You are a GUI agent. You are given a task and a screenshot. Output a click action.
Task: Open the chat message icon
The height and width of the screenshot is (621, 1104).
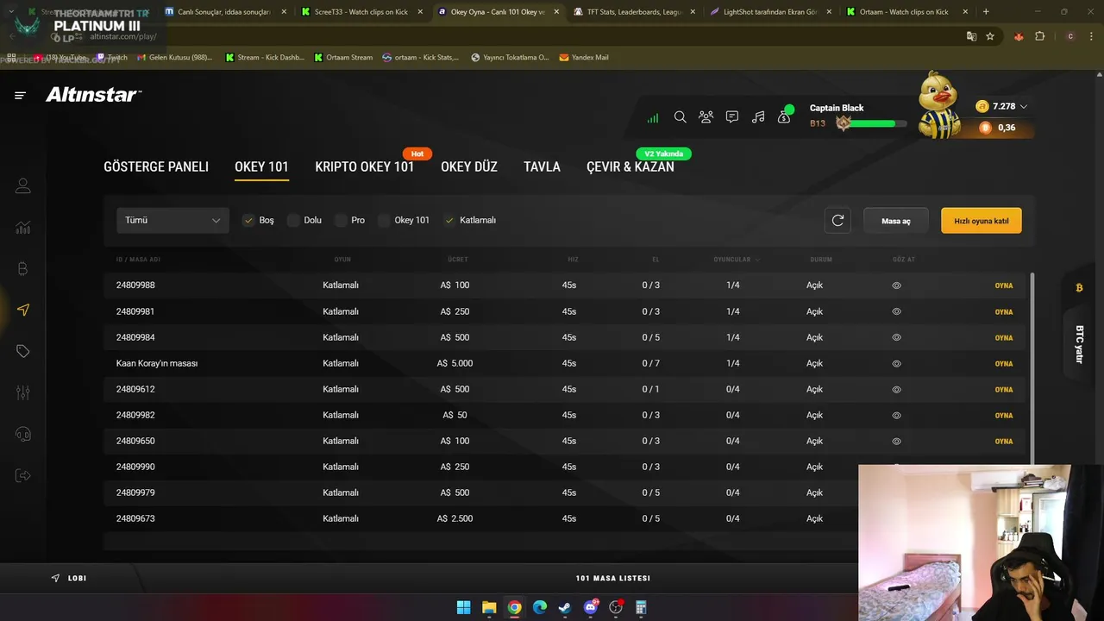(732, 117)
